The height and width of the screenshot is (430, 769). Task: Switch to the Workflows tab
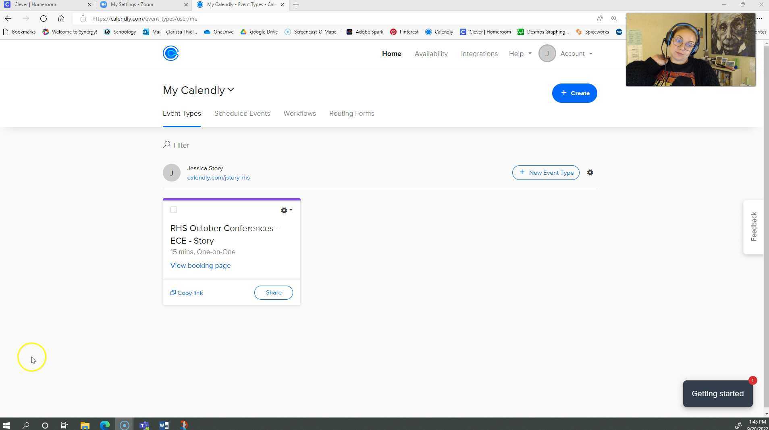[x=299, y=114]
